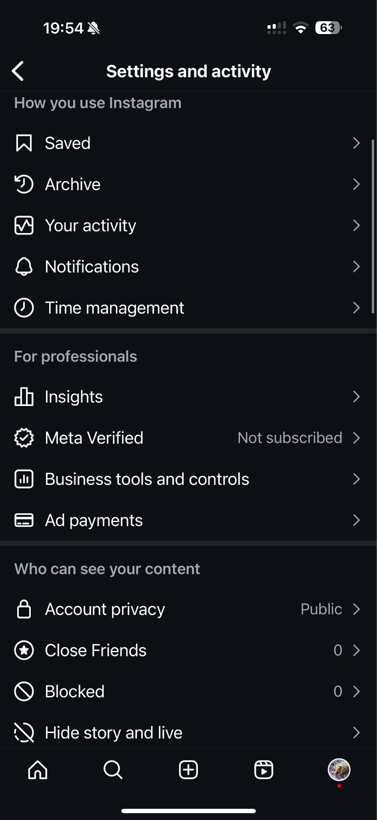
Task: Expand Time management using its chevron
Action: 356,308
